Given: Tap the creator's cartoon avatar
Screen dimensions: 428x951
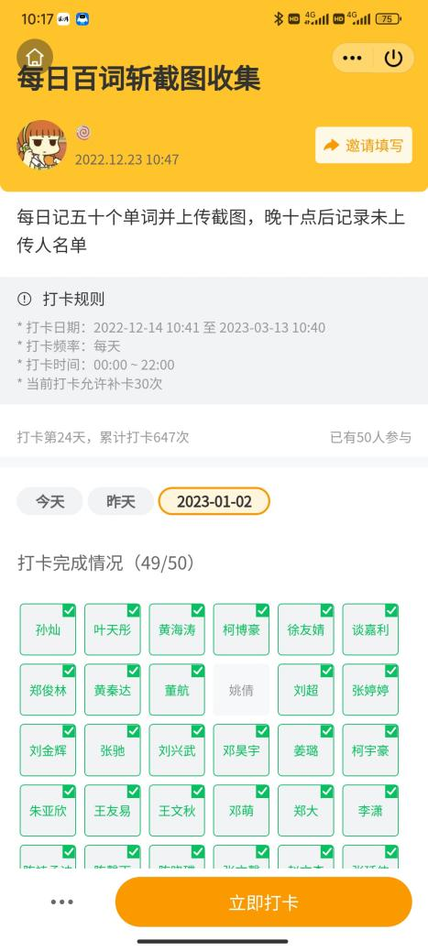Looking at the screenshot, I should coord(41,145).
